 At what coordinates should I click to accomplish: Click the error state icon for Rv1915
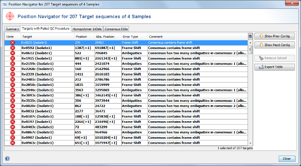(x=13, y=58)
